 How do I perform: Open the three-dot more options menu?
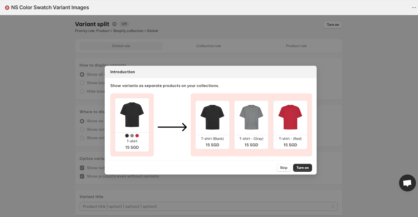point(414,8)
